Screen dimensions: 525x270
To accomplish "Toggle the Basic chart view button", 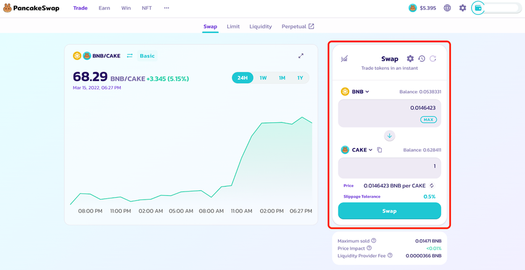I will click(148, 56).
